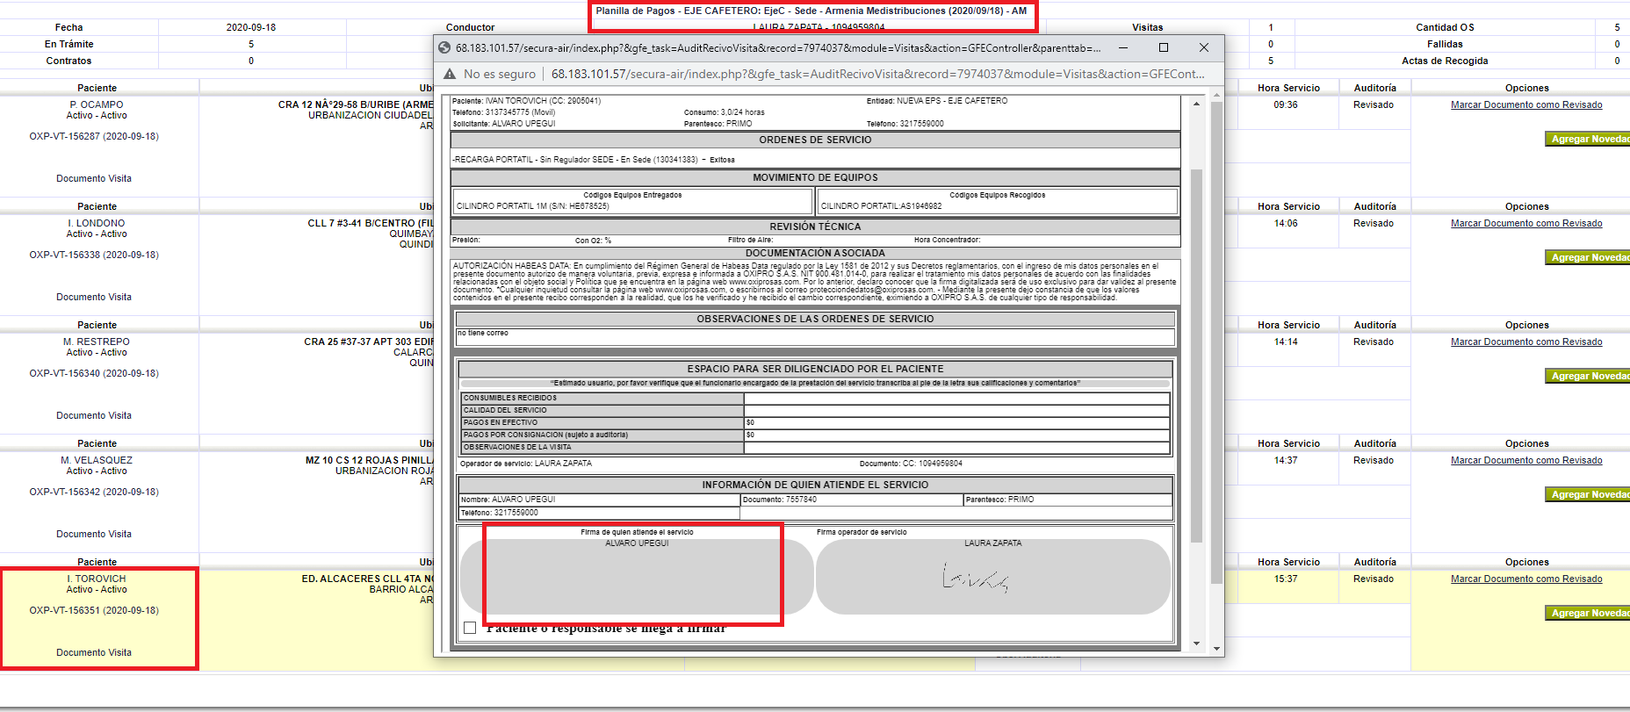Click Agregar Novedad for the 15:37 visit
Viewport: 1630px width, 712px height.
coord(1588,613)
